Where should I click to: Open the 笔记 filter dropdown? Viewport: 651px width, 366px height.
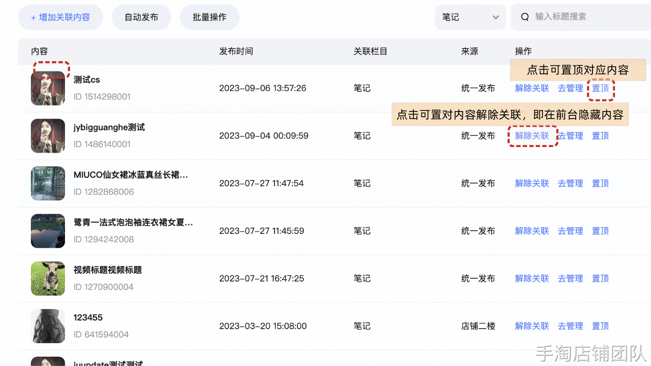tap(470, 17)
